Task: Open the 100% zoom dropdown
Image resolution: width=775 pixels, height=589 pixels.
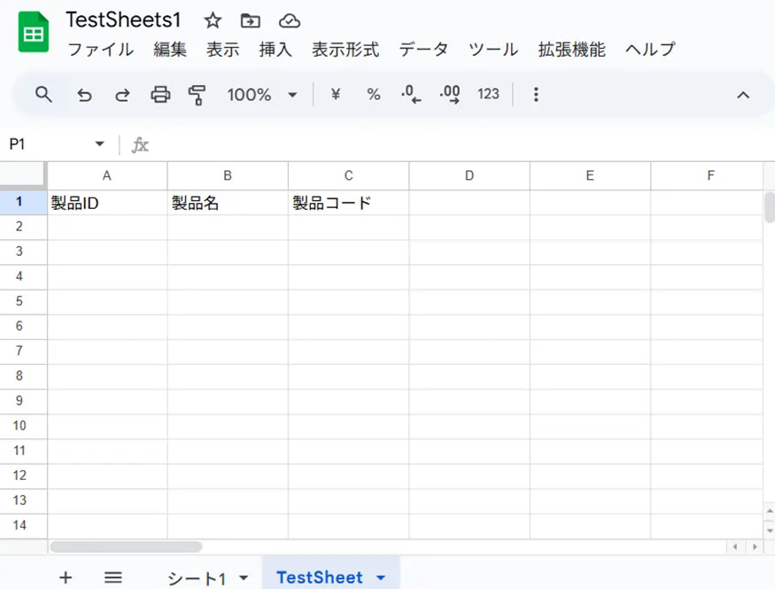Action: point(262,94)
